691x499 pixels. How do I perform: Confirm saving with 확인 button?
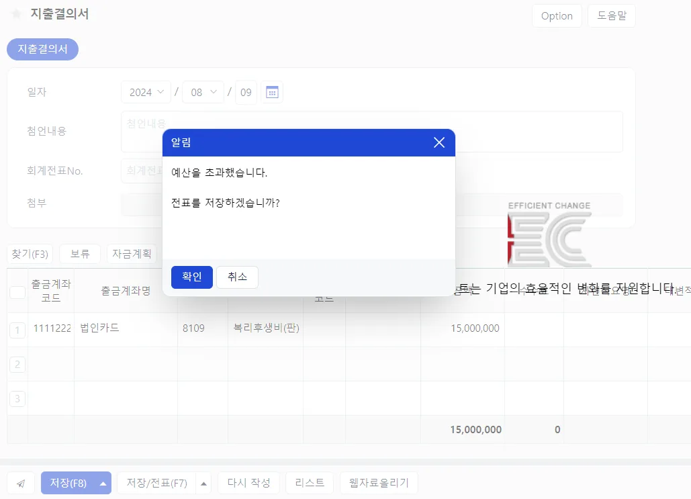pos(191,277)
